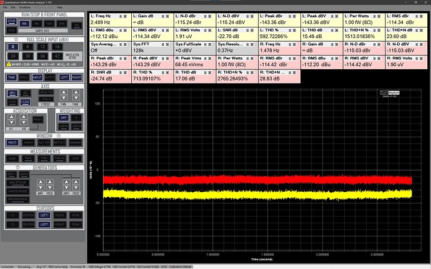Close the Sys:FFT tile
This screenshot has height=269, width=431.
point(167,44)
